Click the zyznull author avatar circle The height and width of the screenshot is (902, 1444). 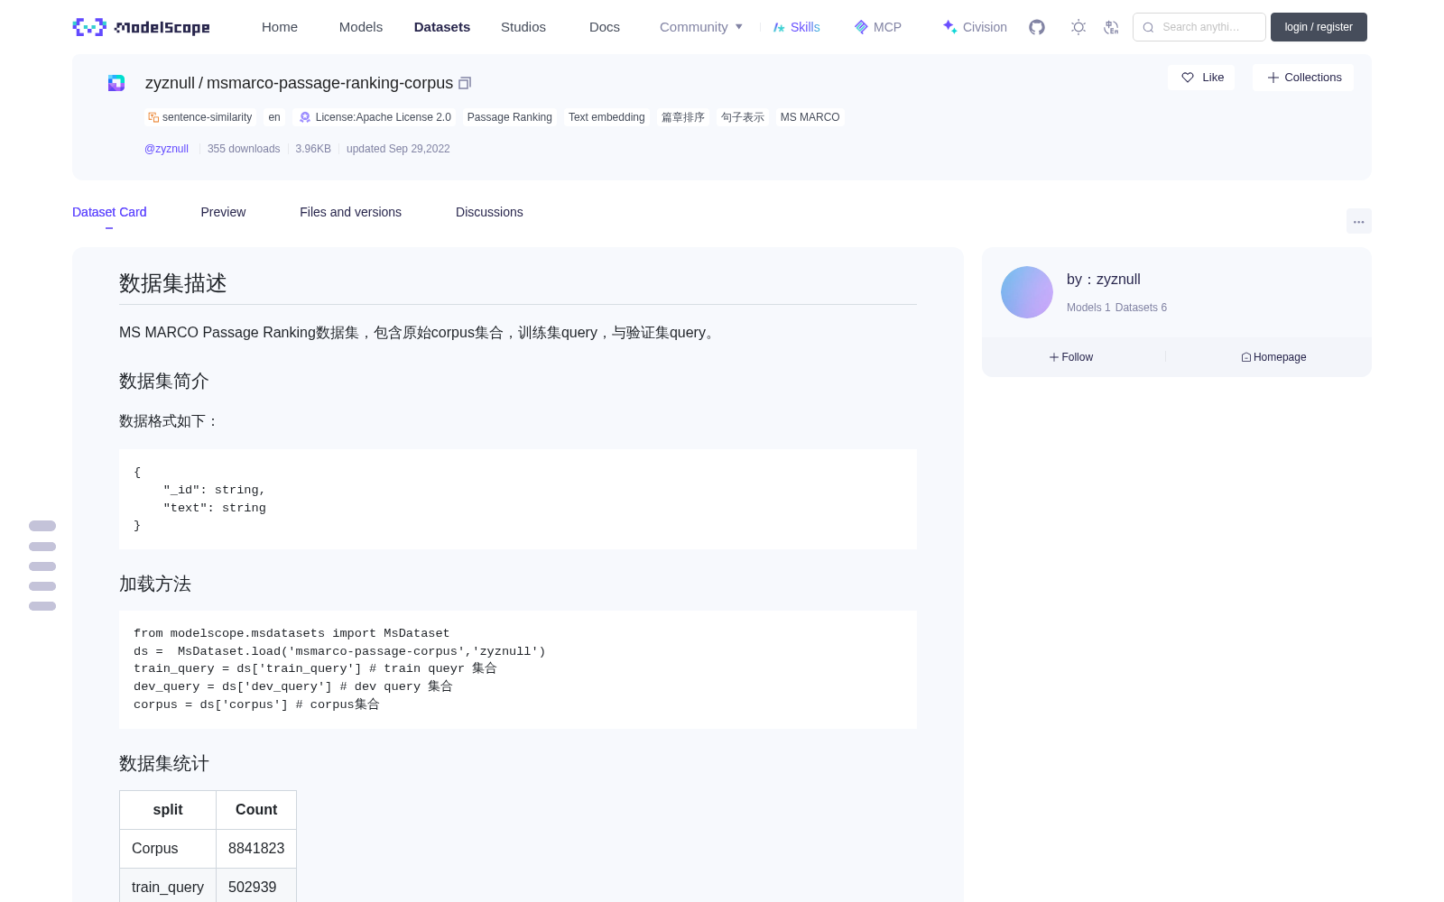1027,292
